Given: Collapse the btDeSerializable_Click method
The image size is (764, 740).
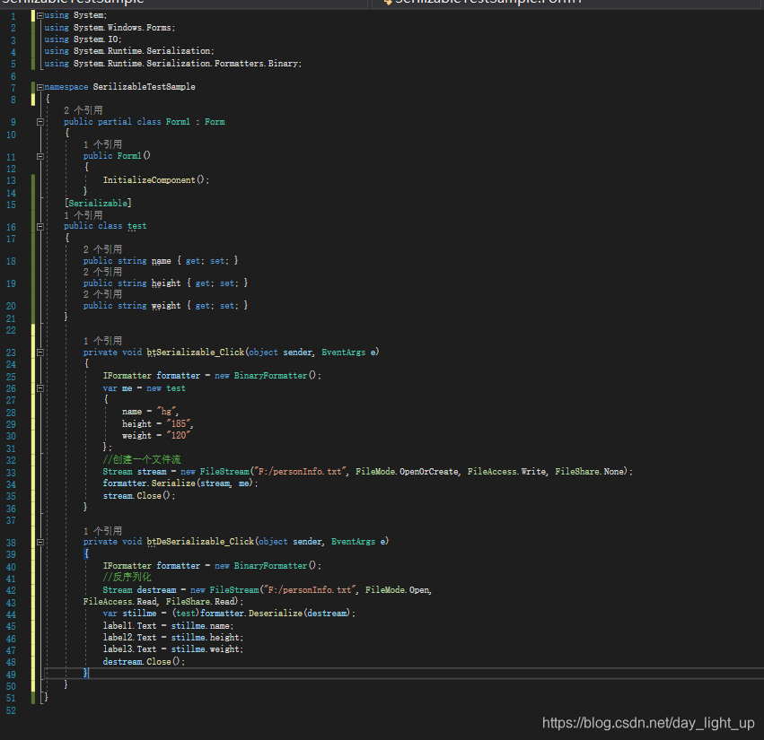Looking at the screenshot, I should click(40, 542).
